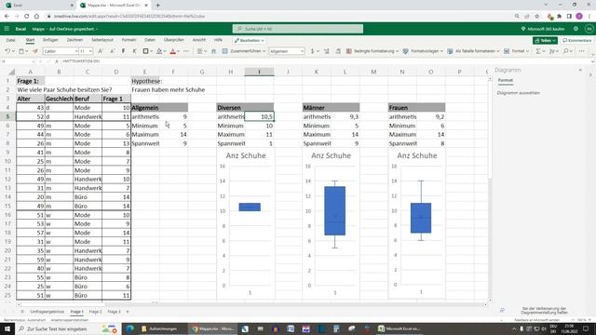
Task: Open the Datei menu tab
Action: coord(10,40)
